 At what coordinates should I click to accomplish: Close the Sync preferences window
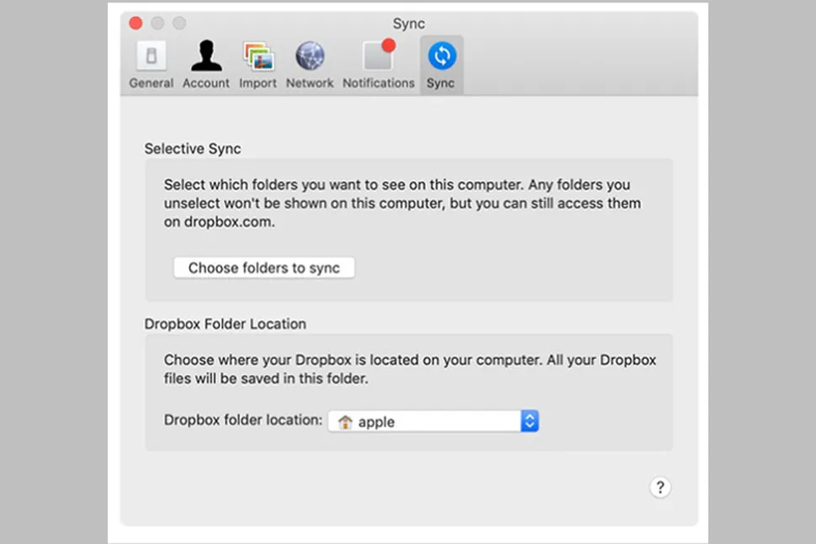135,24
